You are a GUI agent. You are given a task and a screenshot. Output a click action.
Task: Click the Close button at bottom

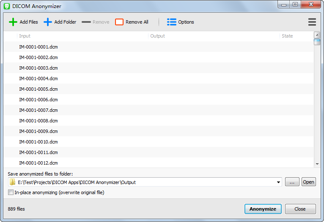(x=300, y=209)
